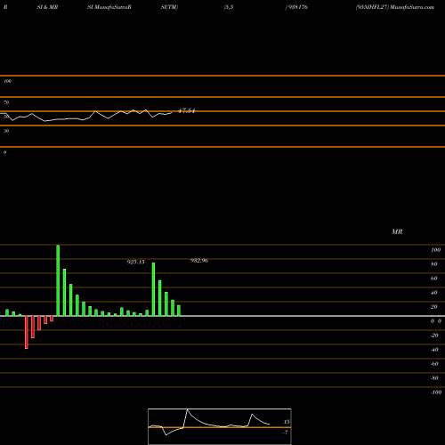
Task: Click the tallest green histogram bar
Action: (x=58, y=280)
